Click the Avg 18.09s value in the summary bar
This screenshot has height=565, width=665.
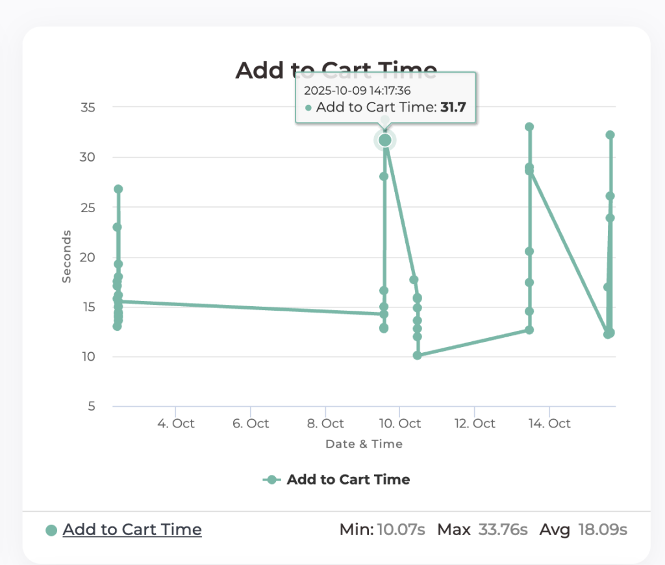[583, 529]
